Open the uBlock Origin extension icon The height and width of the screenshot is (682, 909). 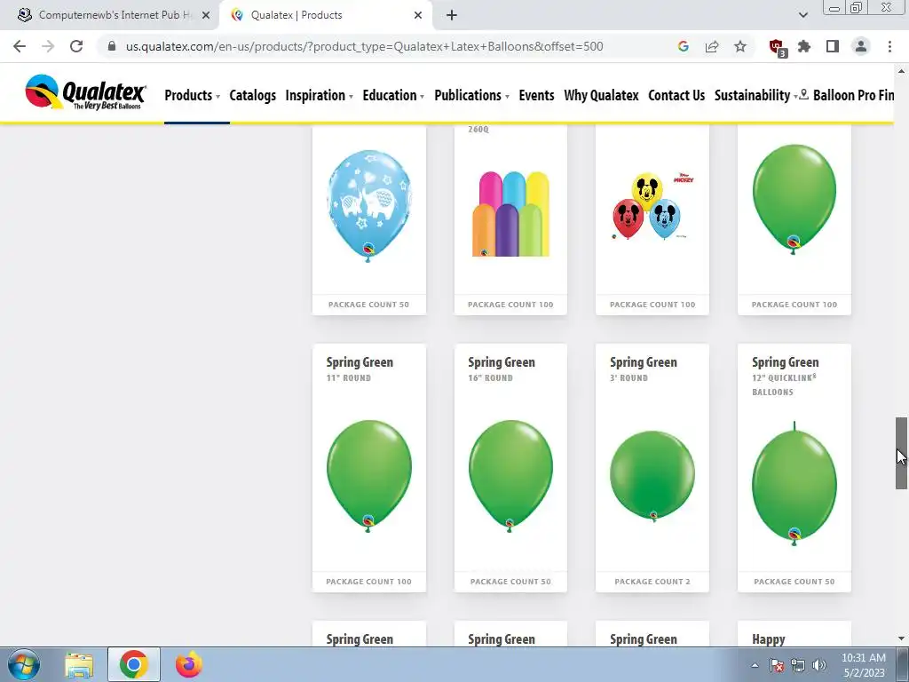tap(777, 47)
